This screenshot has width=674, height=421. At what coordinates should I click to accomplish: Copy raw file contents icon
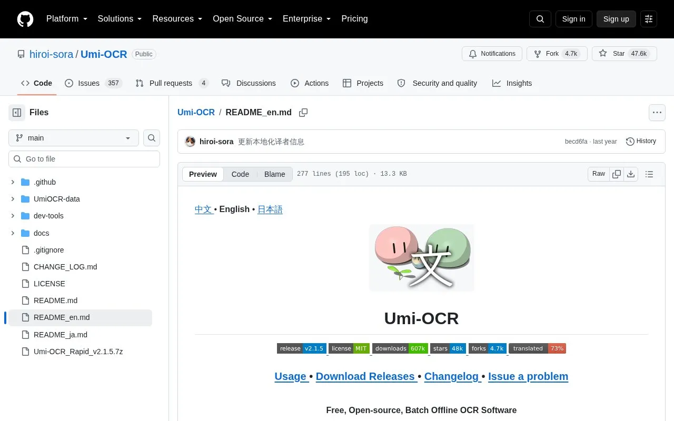[617, 174]
